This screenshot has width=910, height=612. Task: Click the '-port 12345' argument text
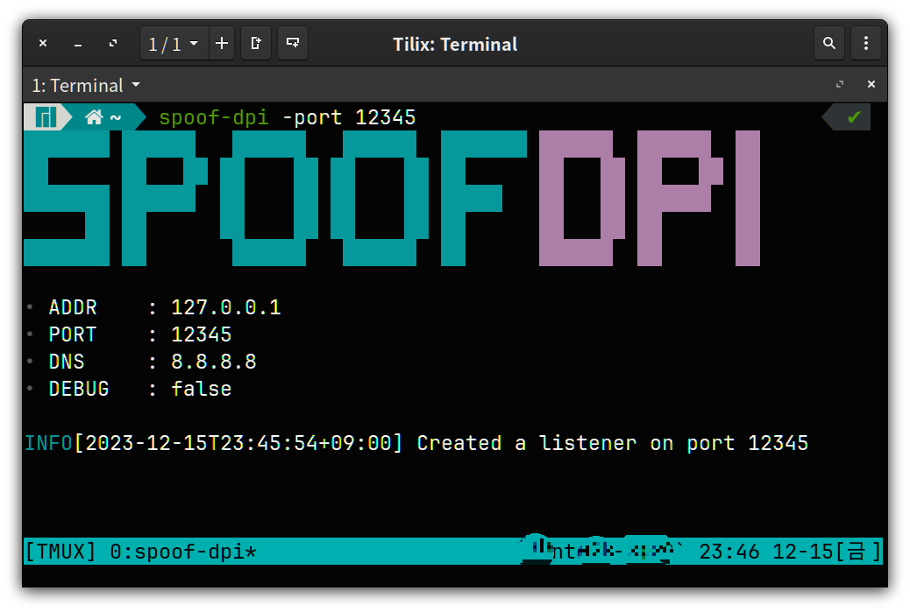349,117
